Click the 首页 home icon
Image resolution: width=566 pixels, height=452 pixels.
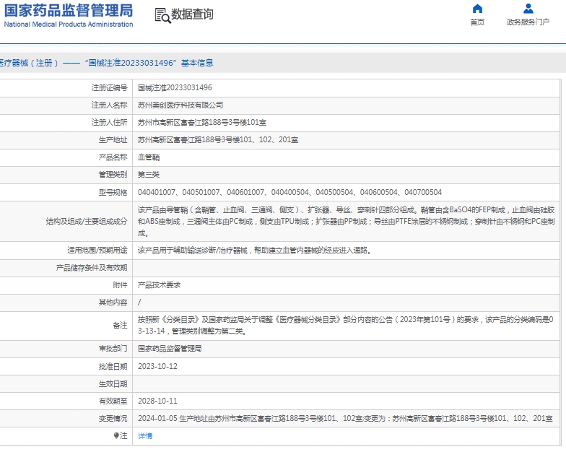[477, 9]
